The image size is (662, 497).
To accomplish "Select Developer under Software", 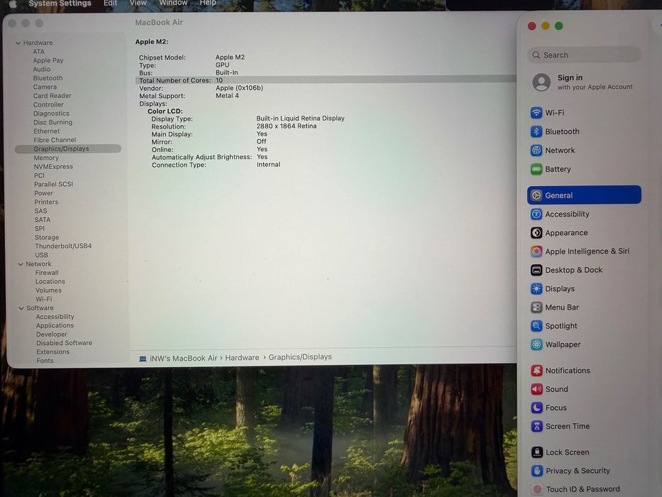I will [x=52, y=334].
